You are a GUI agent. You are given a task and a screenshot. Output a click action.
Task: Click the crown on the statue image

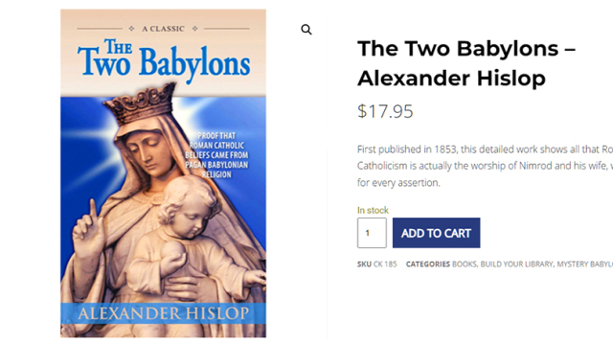tap(140, 103)
